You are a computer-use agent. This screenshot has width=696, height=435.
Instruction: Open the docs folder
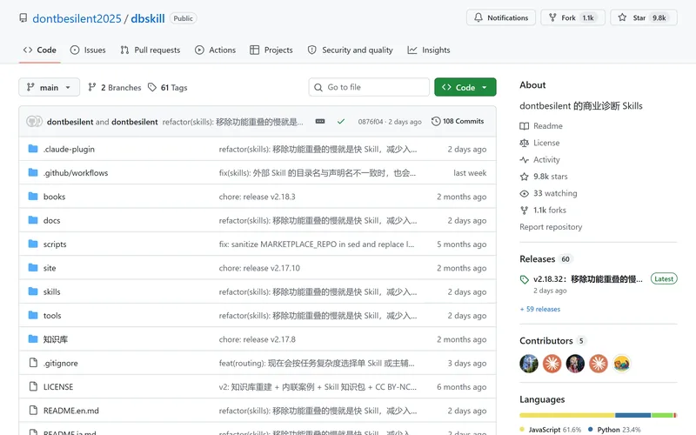pyautogui.click(x=51, y=220)
